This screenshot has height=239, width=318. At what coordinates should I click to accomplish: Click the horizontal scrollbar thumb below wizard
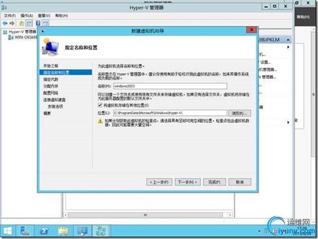tap(145, 215)
